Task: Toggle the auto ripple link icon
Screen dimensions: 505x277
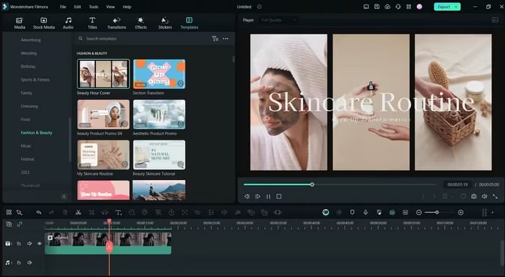Action: (x=20, y=224)
